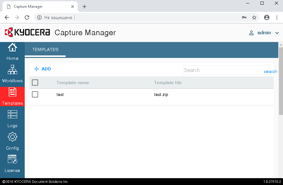Image resolution: width=283 pixels, height=185 pixels.
Task: Click the Template file column header
Action: [x=168, y=83]
